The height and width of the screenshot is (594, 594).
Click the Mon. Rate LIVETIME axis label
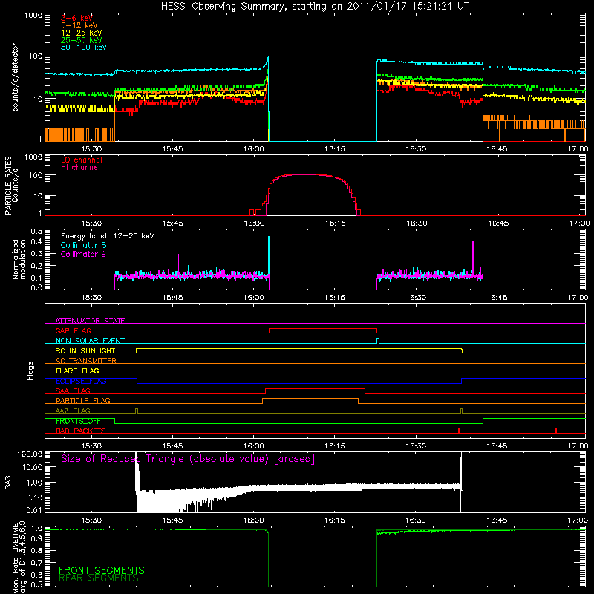click(x=19, y=556)
